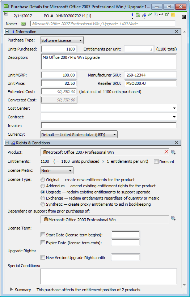190x297 pixels.
Task: Click the Manufacturer SKU field
Action: point(151,75)
